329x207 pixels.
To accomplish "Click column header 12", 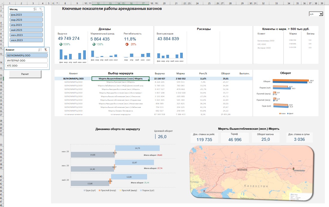I will point(98,3).
